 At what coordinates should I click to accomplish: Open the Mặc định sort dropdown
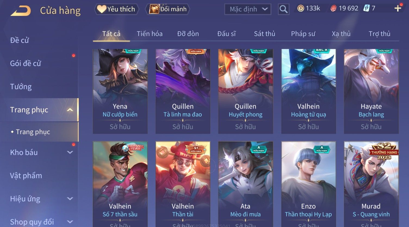pos(248,9)
